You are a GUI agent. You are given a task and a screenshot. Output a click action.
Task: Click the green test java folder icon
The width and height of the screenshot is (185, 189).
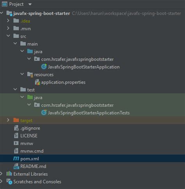pyautogui.click(x=30, y=97)
